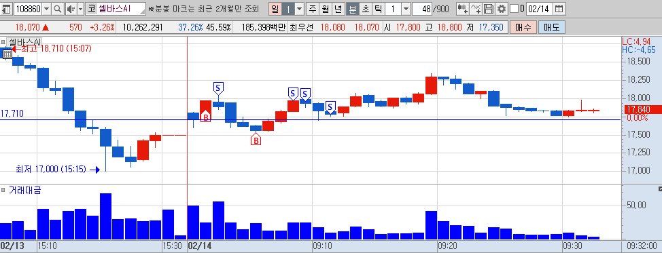Click the 최저 17,000 (15:15) low annotation

(51, 170)
